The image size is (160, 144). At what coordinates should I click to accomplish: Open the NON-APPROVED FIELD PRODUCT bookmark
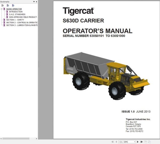coord(23,17)
